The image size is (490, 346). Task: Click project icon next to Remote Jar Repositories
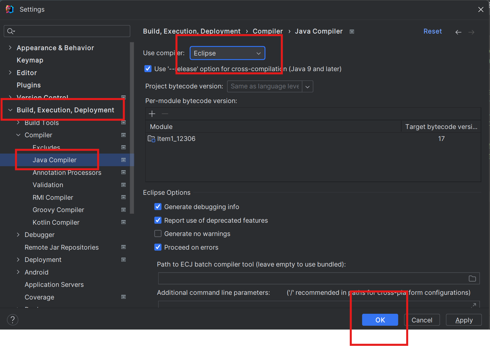[124, 247]
